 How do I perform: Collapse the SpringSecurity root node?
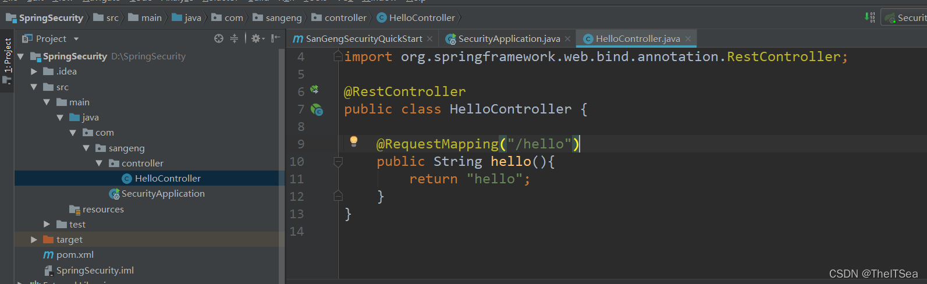tap(21, 56)
